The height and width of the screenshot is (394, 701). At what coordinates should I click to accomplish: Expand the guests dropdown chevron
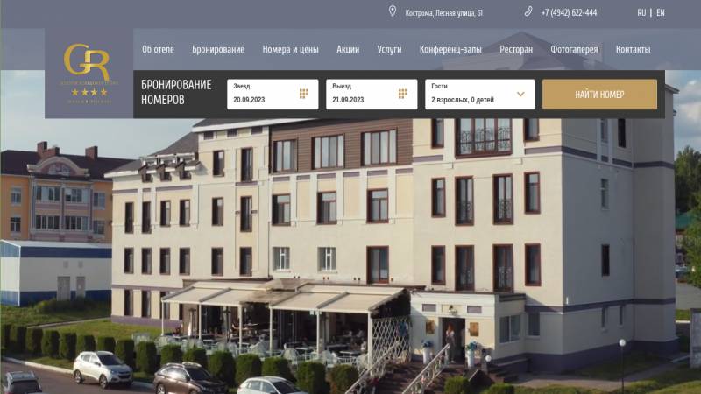click(x=520, y=94)
